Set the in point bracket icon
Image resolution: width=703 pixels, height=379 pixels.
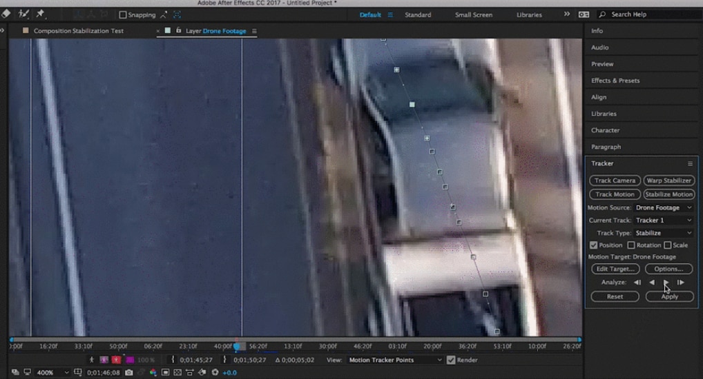pyautogui.click(x=173, y=360)
